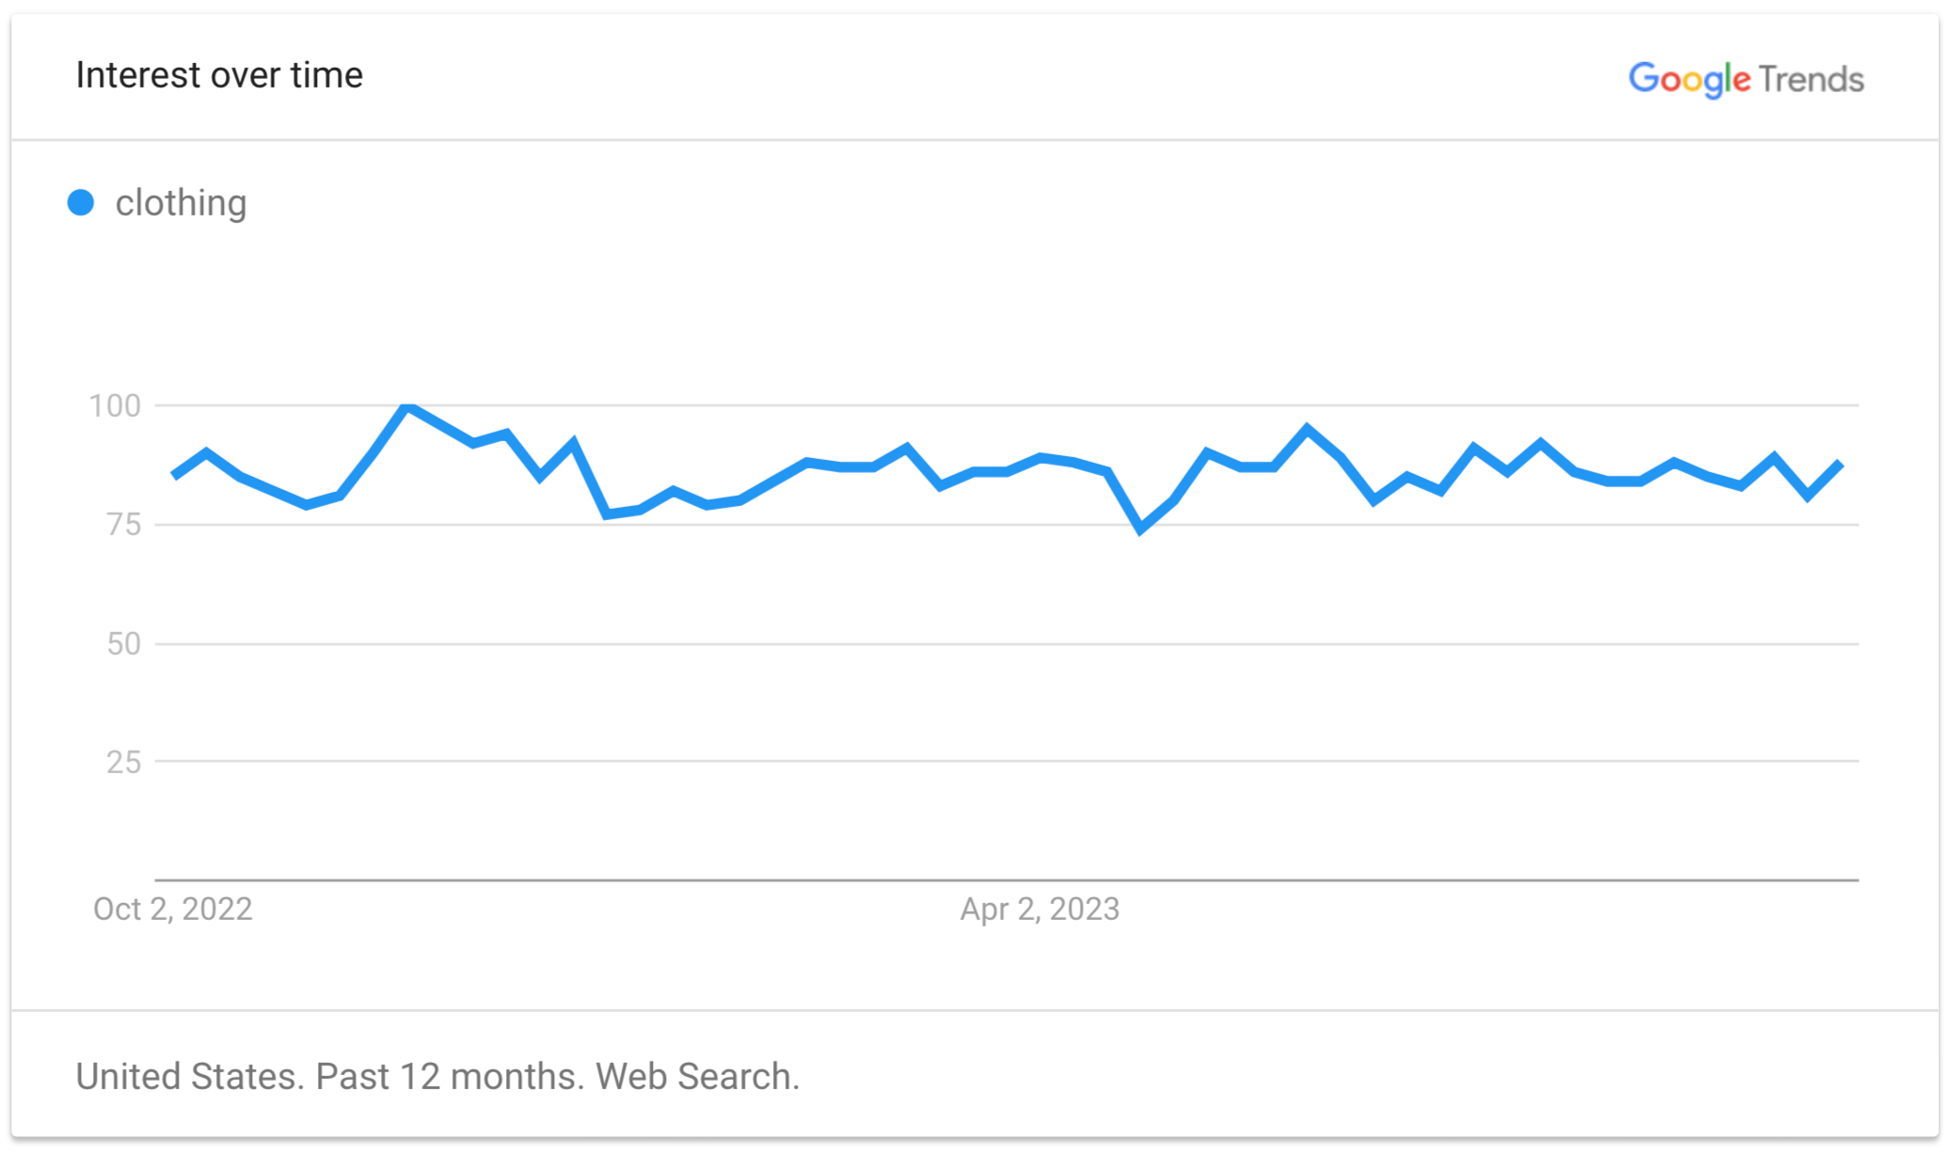The height and width of the screenshot is (1155, 1951).
Task: Click the line's lowest dip below 75
Action: pos(1141,530)
